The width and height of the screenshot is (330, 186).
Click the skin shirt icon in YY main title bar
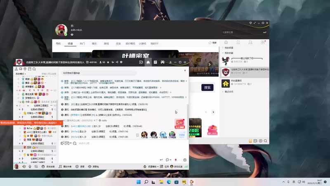pyautogui.click(x=250, y=23)
